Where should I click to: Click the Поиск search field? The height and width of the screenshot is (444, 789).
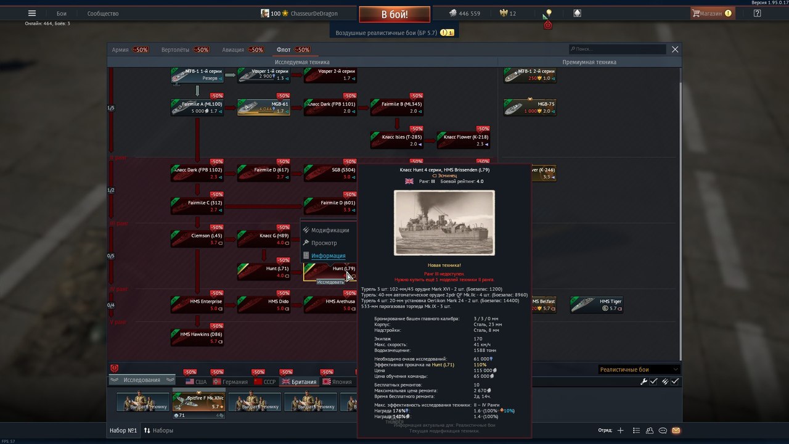pyautogui.click(x=618, y=49)
